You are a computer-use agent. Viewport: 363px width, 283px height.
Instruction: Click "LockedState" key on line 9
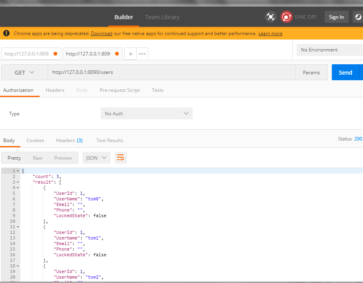tap(71, 216)
